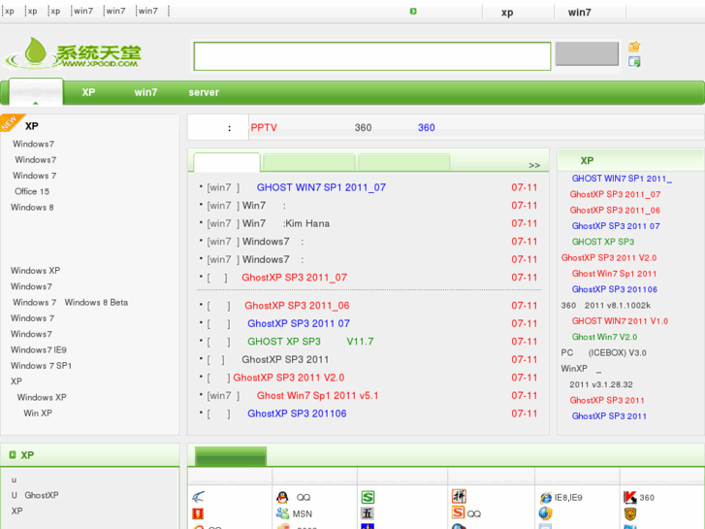Open GhostXP SP3 2011_06 in center list

[x=297, y=305]
